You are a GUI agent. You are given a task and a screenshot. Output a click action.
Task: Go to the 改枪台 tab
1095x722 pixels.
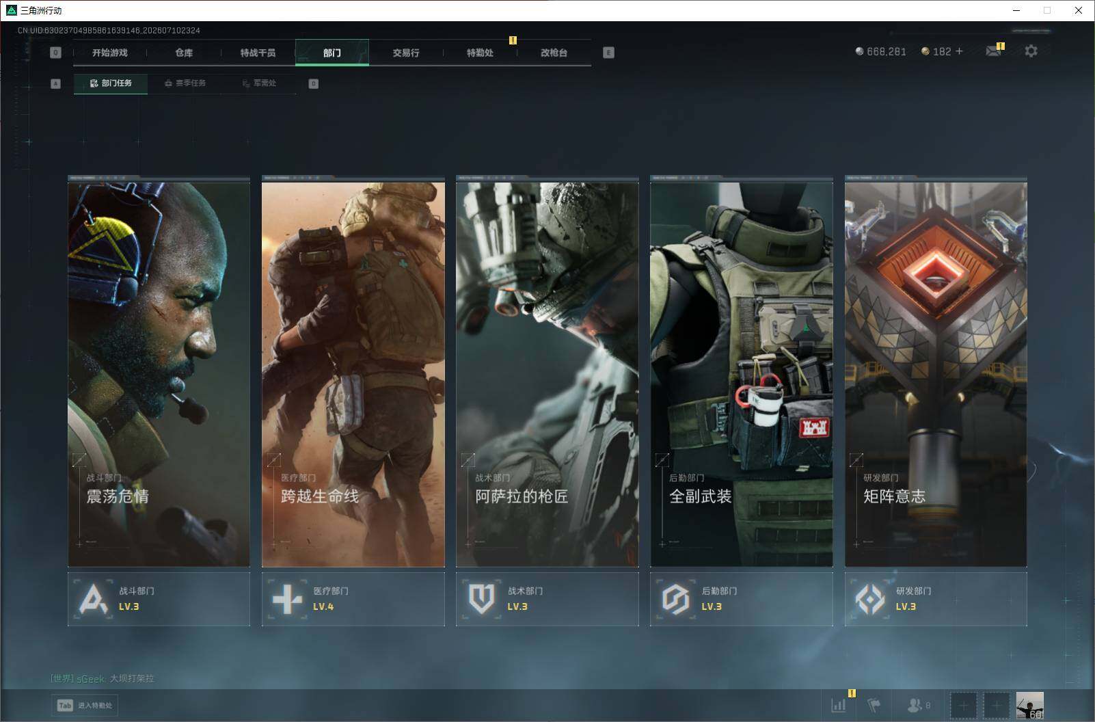pyautogui.click(x=554, y=53)
